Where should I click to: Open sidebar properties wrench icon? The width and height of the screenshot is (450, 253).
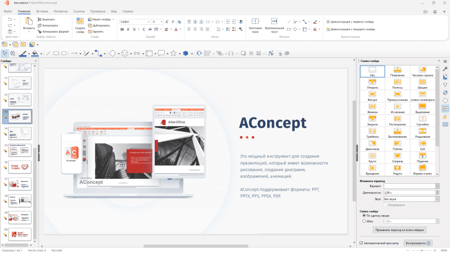point(445,69)
